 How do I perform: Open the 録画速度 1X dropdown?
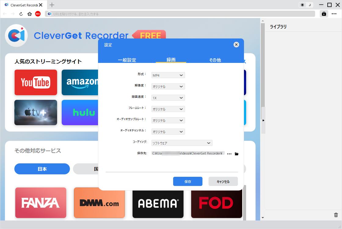click(168, 98)
